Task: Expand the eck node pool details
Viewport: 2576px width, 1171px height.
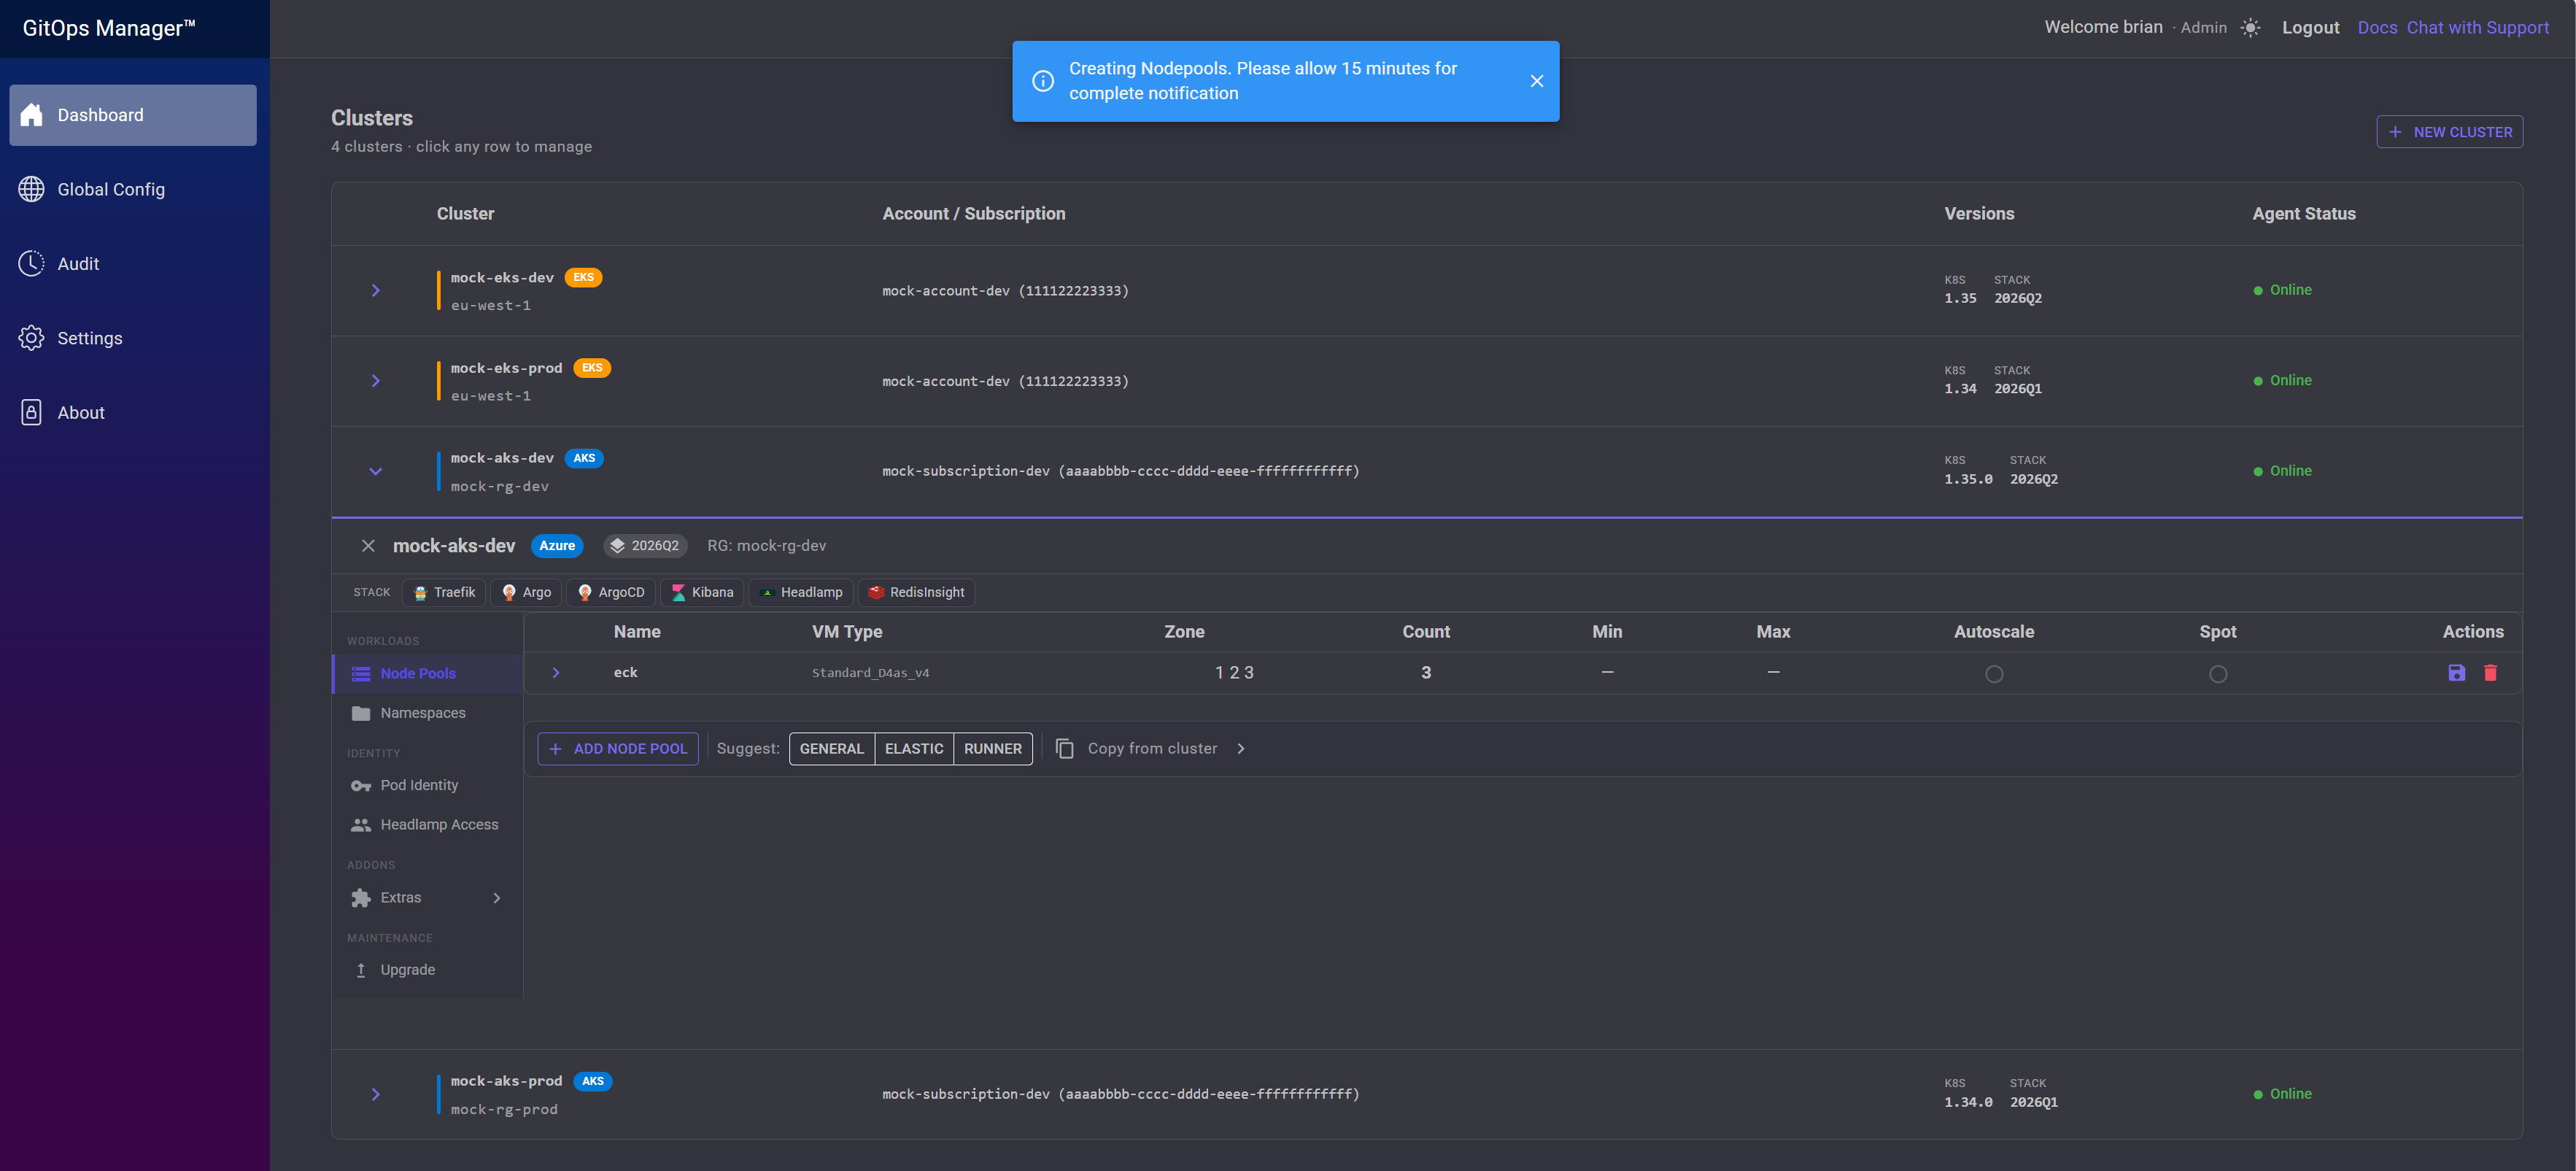Action: click(x=556, y=673)
